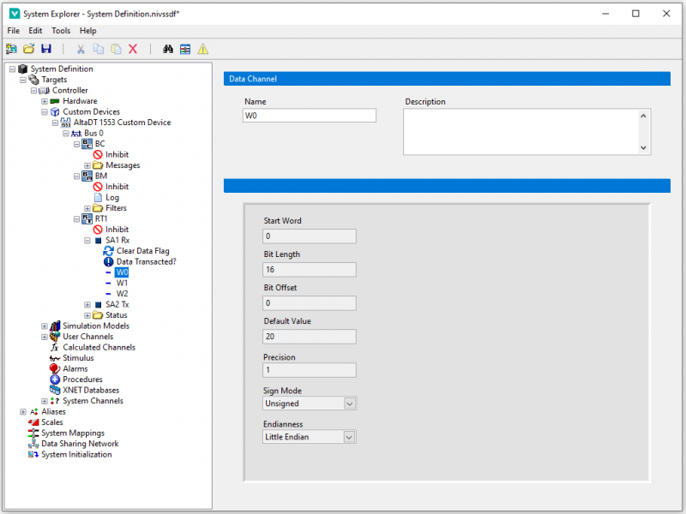Select System Initialization in the tree
The width and height of the screenshot is (686, 514).
76,455
